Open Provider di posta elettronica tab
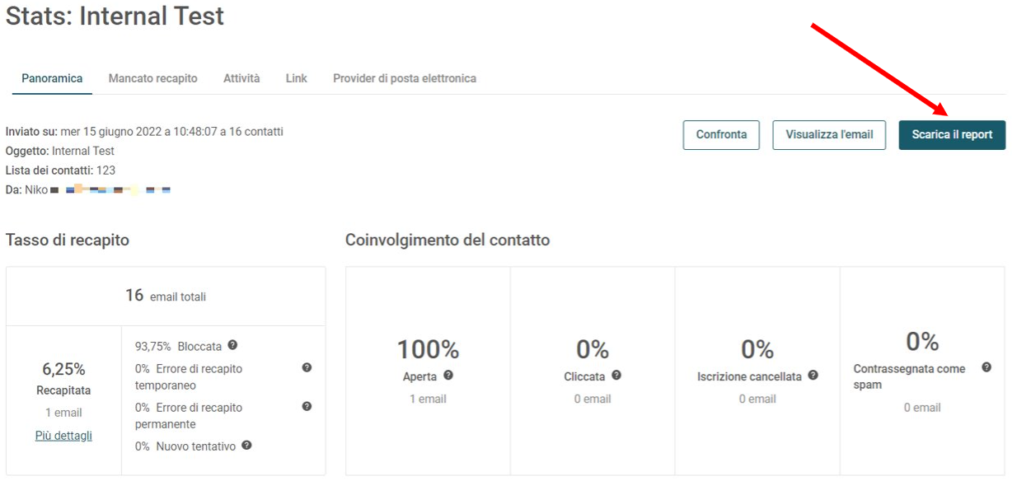 click(405, 78)
